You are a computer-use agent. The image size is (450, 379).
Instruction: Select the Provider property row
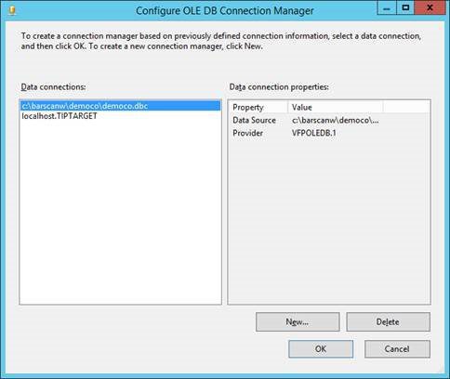tap(329, 133)
